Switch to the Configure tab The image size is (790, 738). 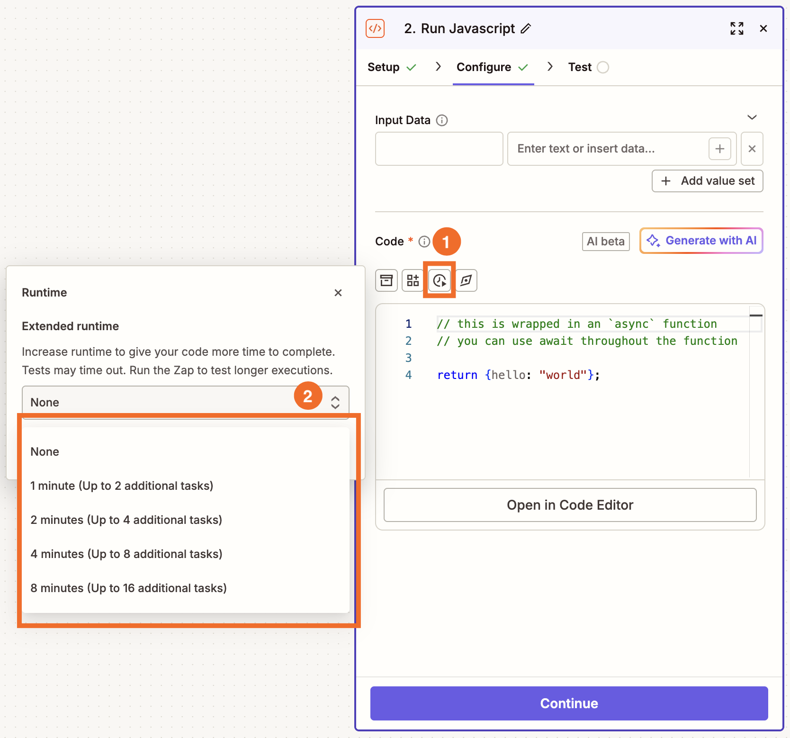click(493, 67)
